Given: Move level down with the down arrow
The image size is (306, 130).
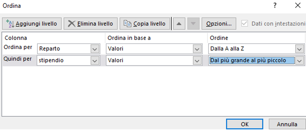Looking at the screenshot, I should 193,24.
